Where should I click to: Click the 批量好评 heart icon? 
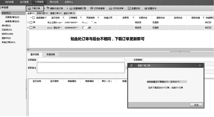(x=146, y=8)
